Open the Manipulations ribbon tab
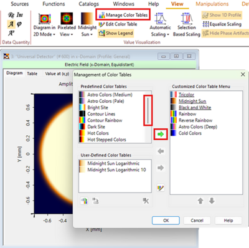Screen dimensions: 249x248 tap(212, 4)
